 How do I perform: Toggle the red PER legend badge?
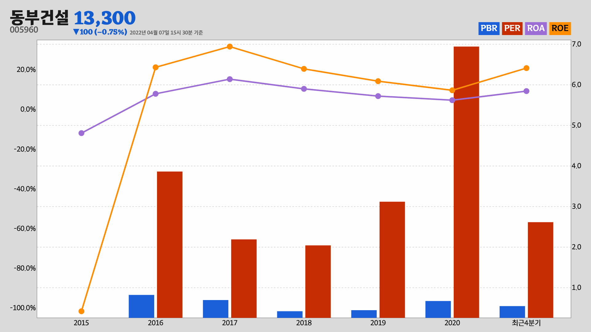[512, 29]
